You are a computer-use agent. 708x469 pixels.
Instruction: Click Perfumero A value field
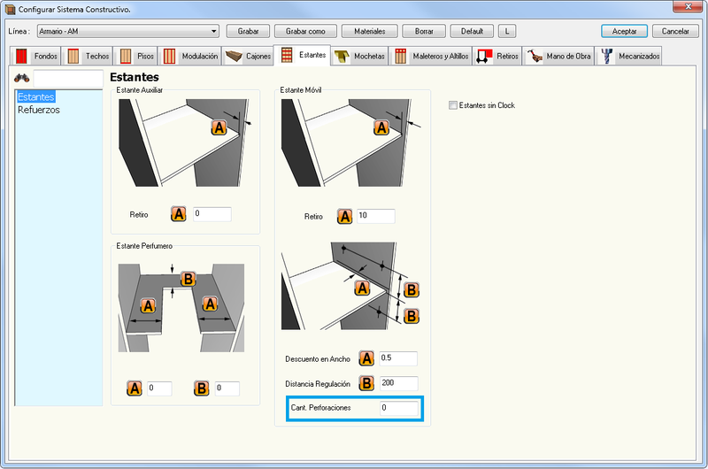[159, 388]
